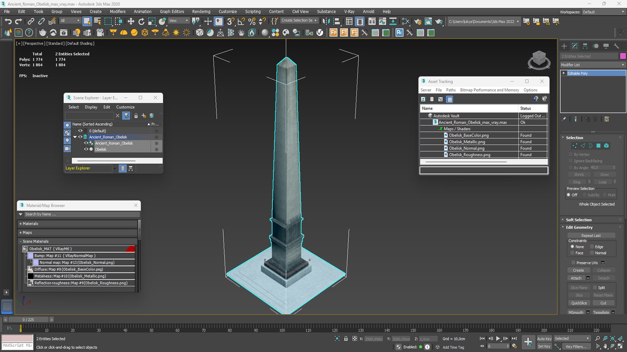The image size is (627, 352).
Task: Open the Create panel plus icon
Action: [564, 46]
